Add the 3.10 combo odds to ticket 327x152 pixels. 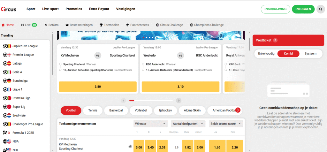[180, 87]
